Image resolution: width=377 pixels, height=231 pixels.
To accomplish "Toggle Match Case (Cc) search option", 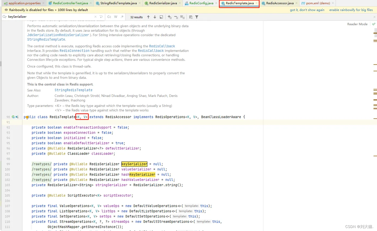I will pyautogui.click(x=109, y=17).
